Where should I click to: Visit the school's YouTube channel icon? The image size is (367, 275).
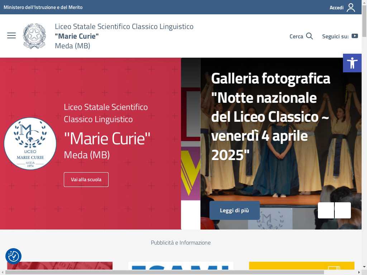pyautogui.click(x=354, y=36)
